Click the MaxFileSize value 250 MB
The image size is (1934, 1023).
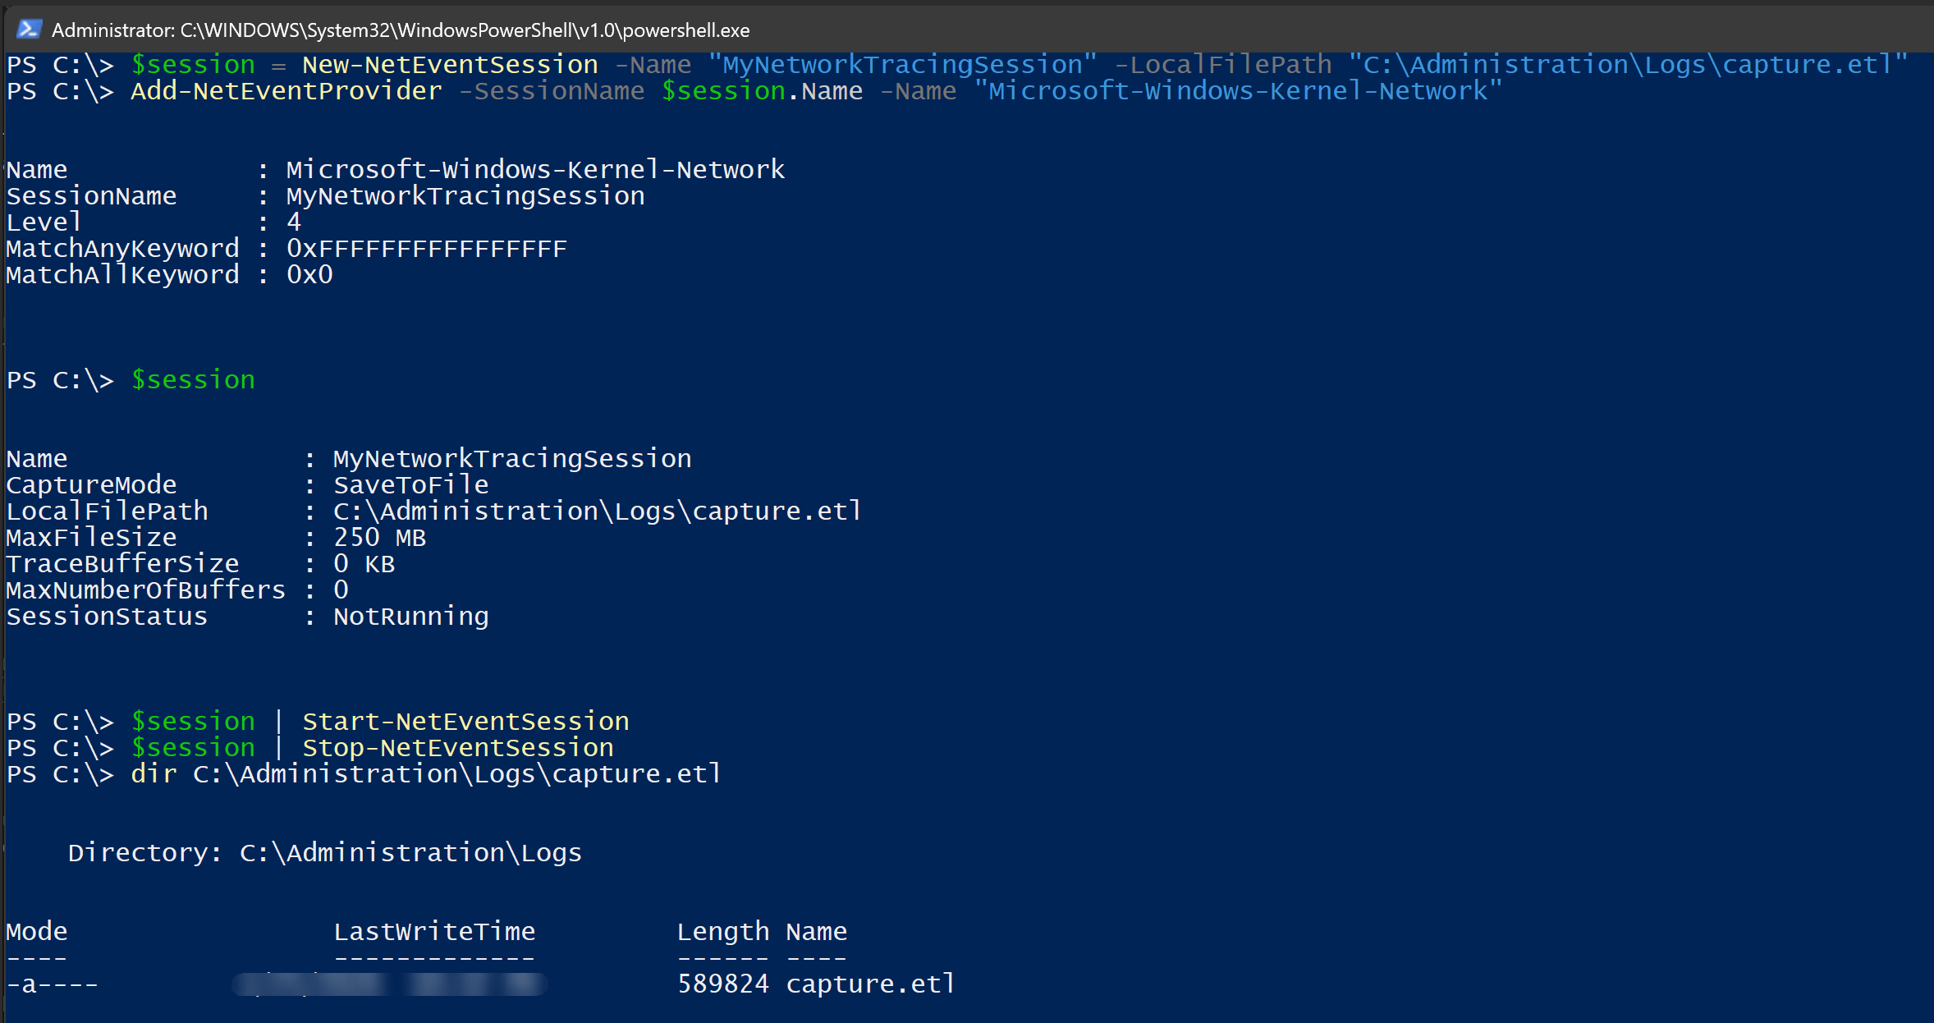[x=379, y=538]
